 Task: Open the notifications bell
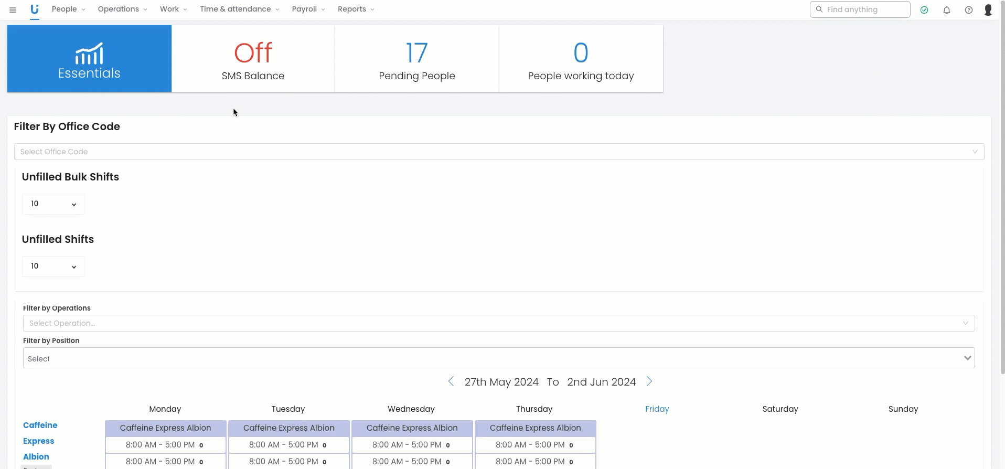pyautogui.click(x=947, y=10)
